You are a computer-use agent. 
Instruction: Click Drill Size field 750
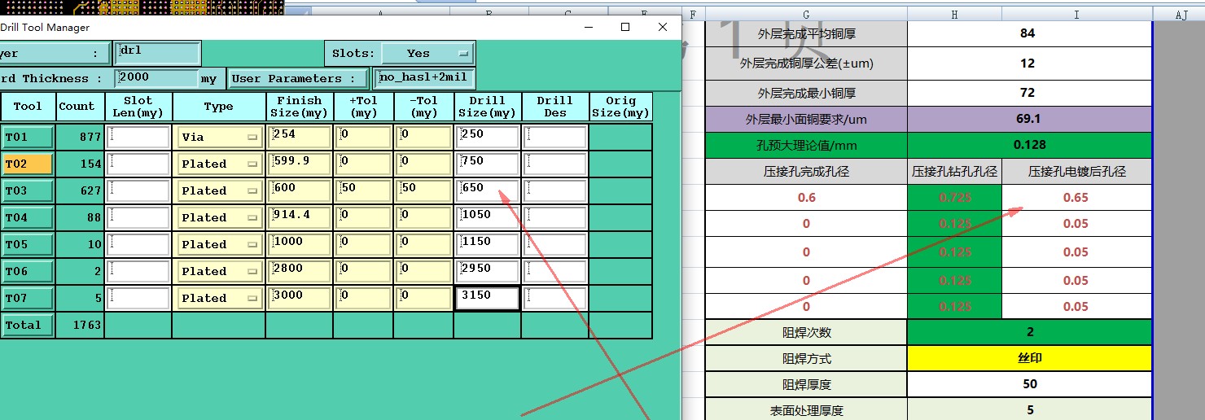click(488, 164)
